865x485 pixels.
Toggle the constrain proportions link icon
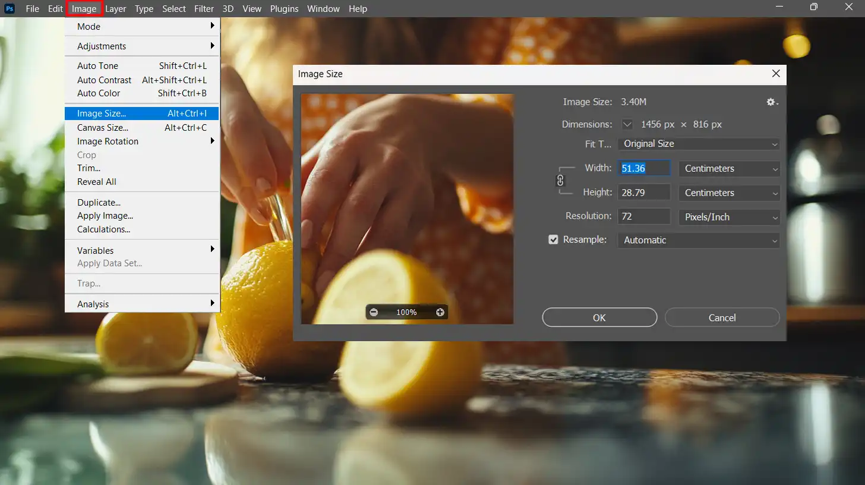coord(560,181)
